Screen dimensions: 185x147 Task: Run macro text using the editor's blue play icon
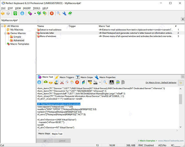39,82
